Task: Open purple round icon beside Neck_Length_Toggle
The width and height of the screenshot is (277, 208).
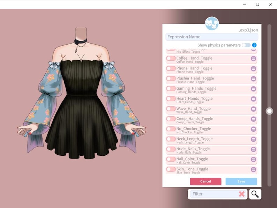Action: click(x=254, y=139)
